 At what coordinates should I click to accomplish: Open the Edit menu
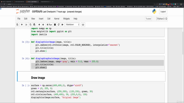pyautogui.click(x=26, y=19)
